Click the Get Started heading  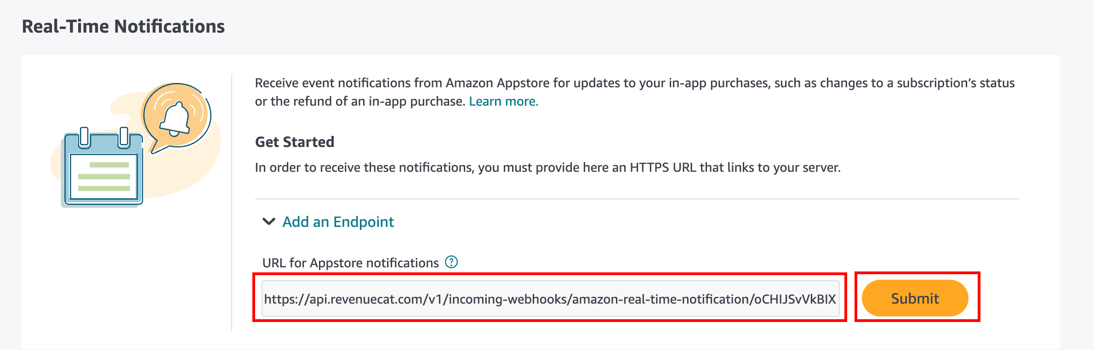tap(295, 142)
